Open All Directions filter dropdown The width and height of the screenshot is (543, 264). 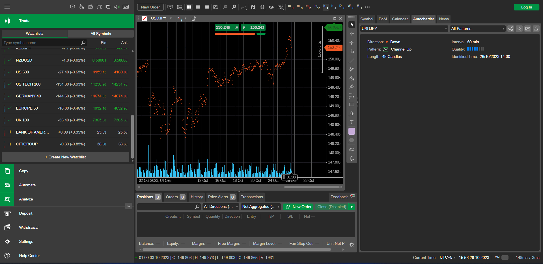coord(221,207)
